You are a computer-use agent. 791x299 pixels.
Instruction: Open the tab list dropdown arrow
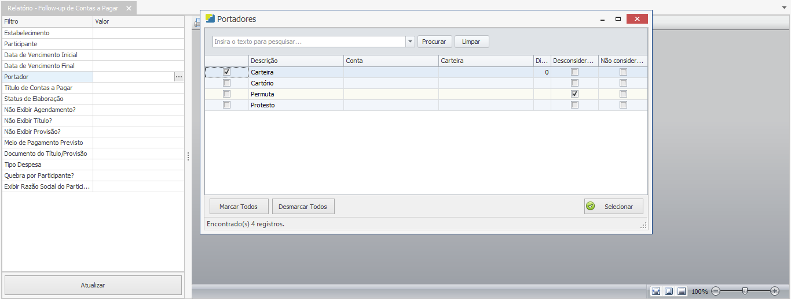784,8
